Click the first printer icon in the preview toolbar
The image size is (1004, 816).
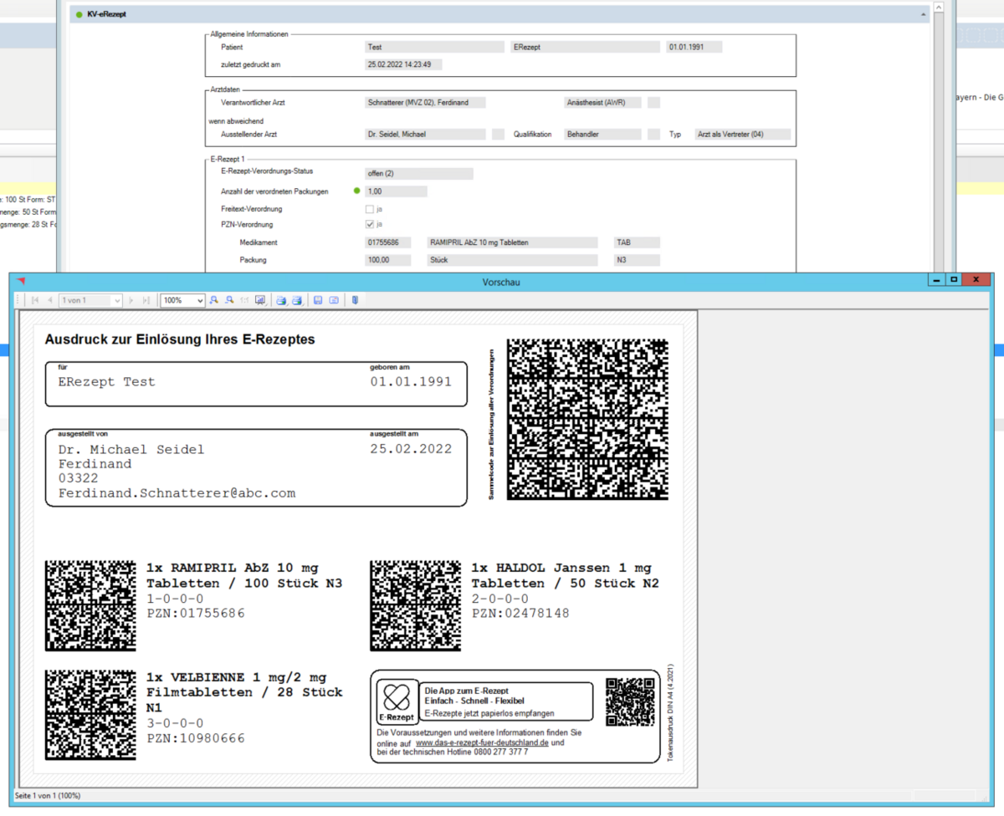pos(281,300)
